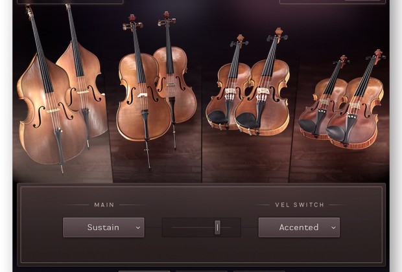Click the first tab cut off at bottom edge

coord(144,271)
